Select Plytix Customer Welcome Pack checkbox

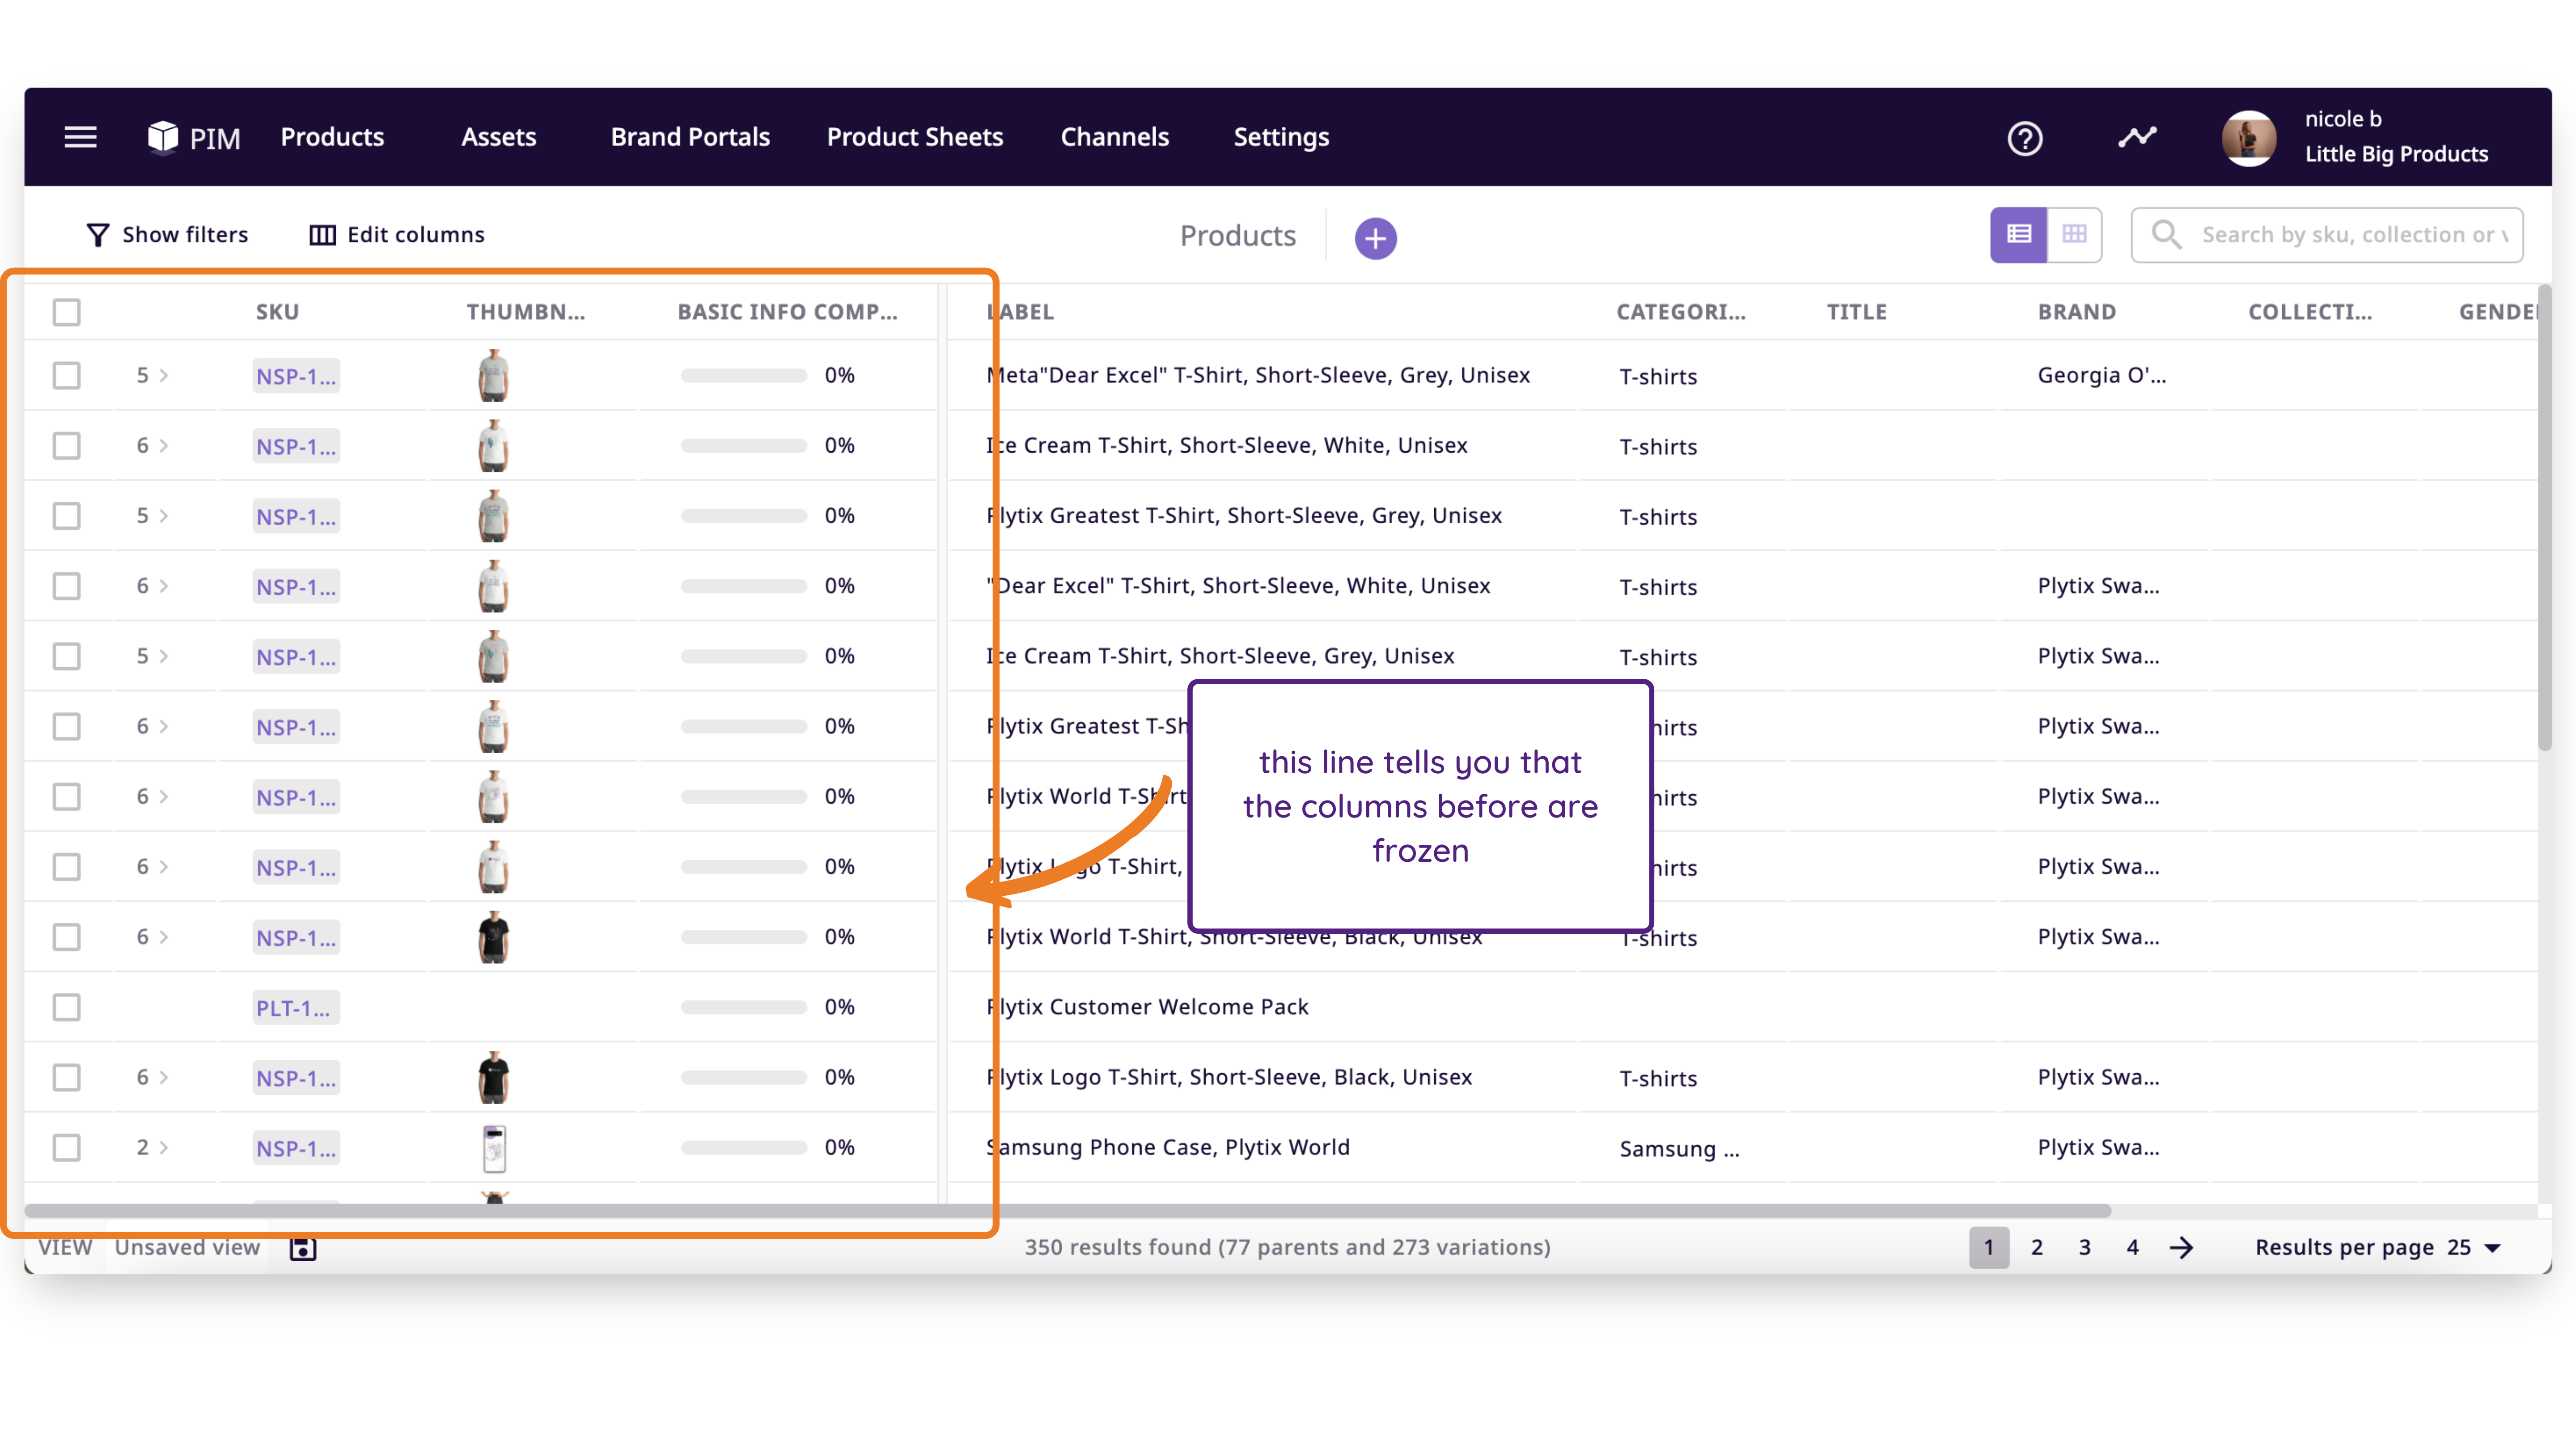67,1007
